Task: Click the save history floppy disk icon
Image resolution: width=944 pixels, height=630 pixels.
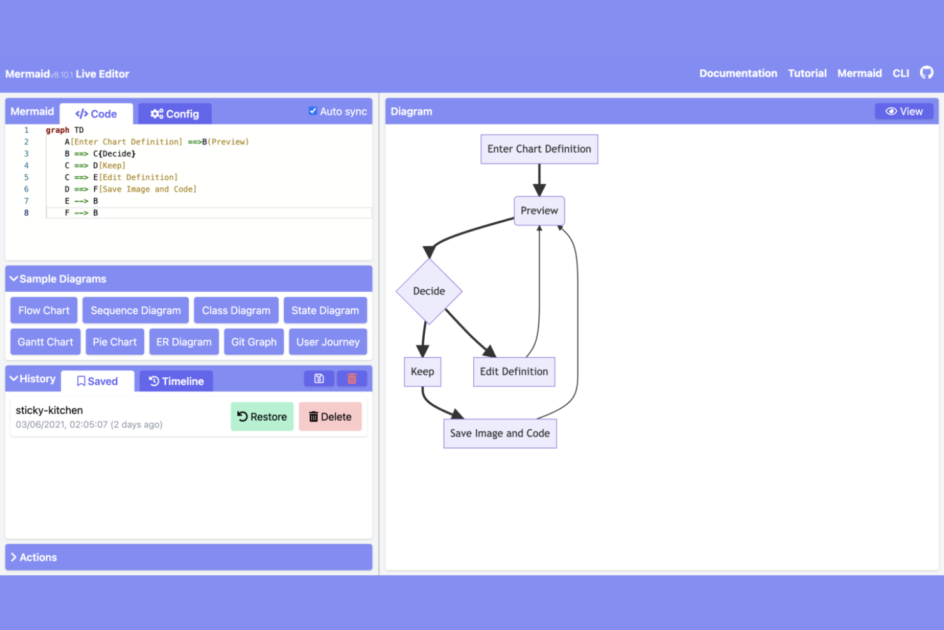Action: pos(319,378)
